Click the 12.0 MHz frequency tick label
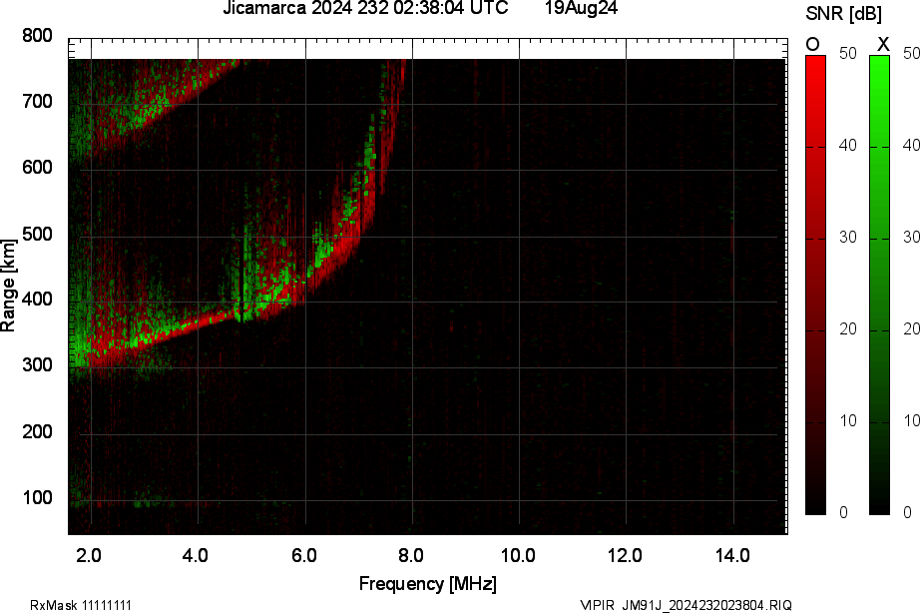 625,555
